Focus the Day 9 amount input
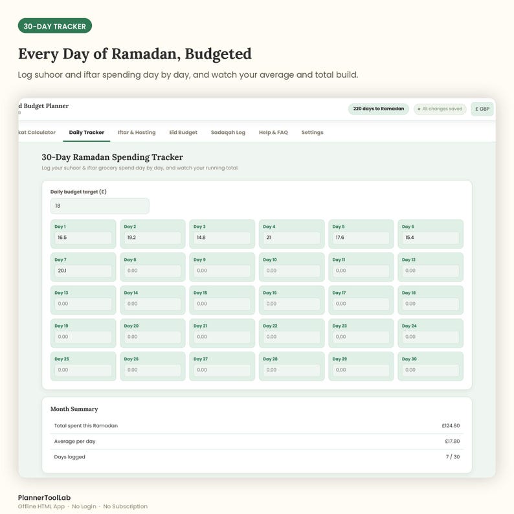514x514 pixels. [x=222, y=271]
